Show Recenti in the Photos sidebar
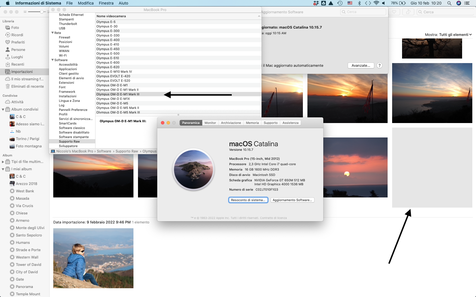The image size is (476, 297). (18, 64)
